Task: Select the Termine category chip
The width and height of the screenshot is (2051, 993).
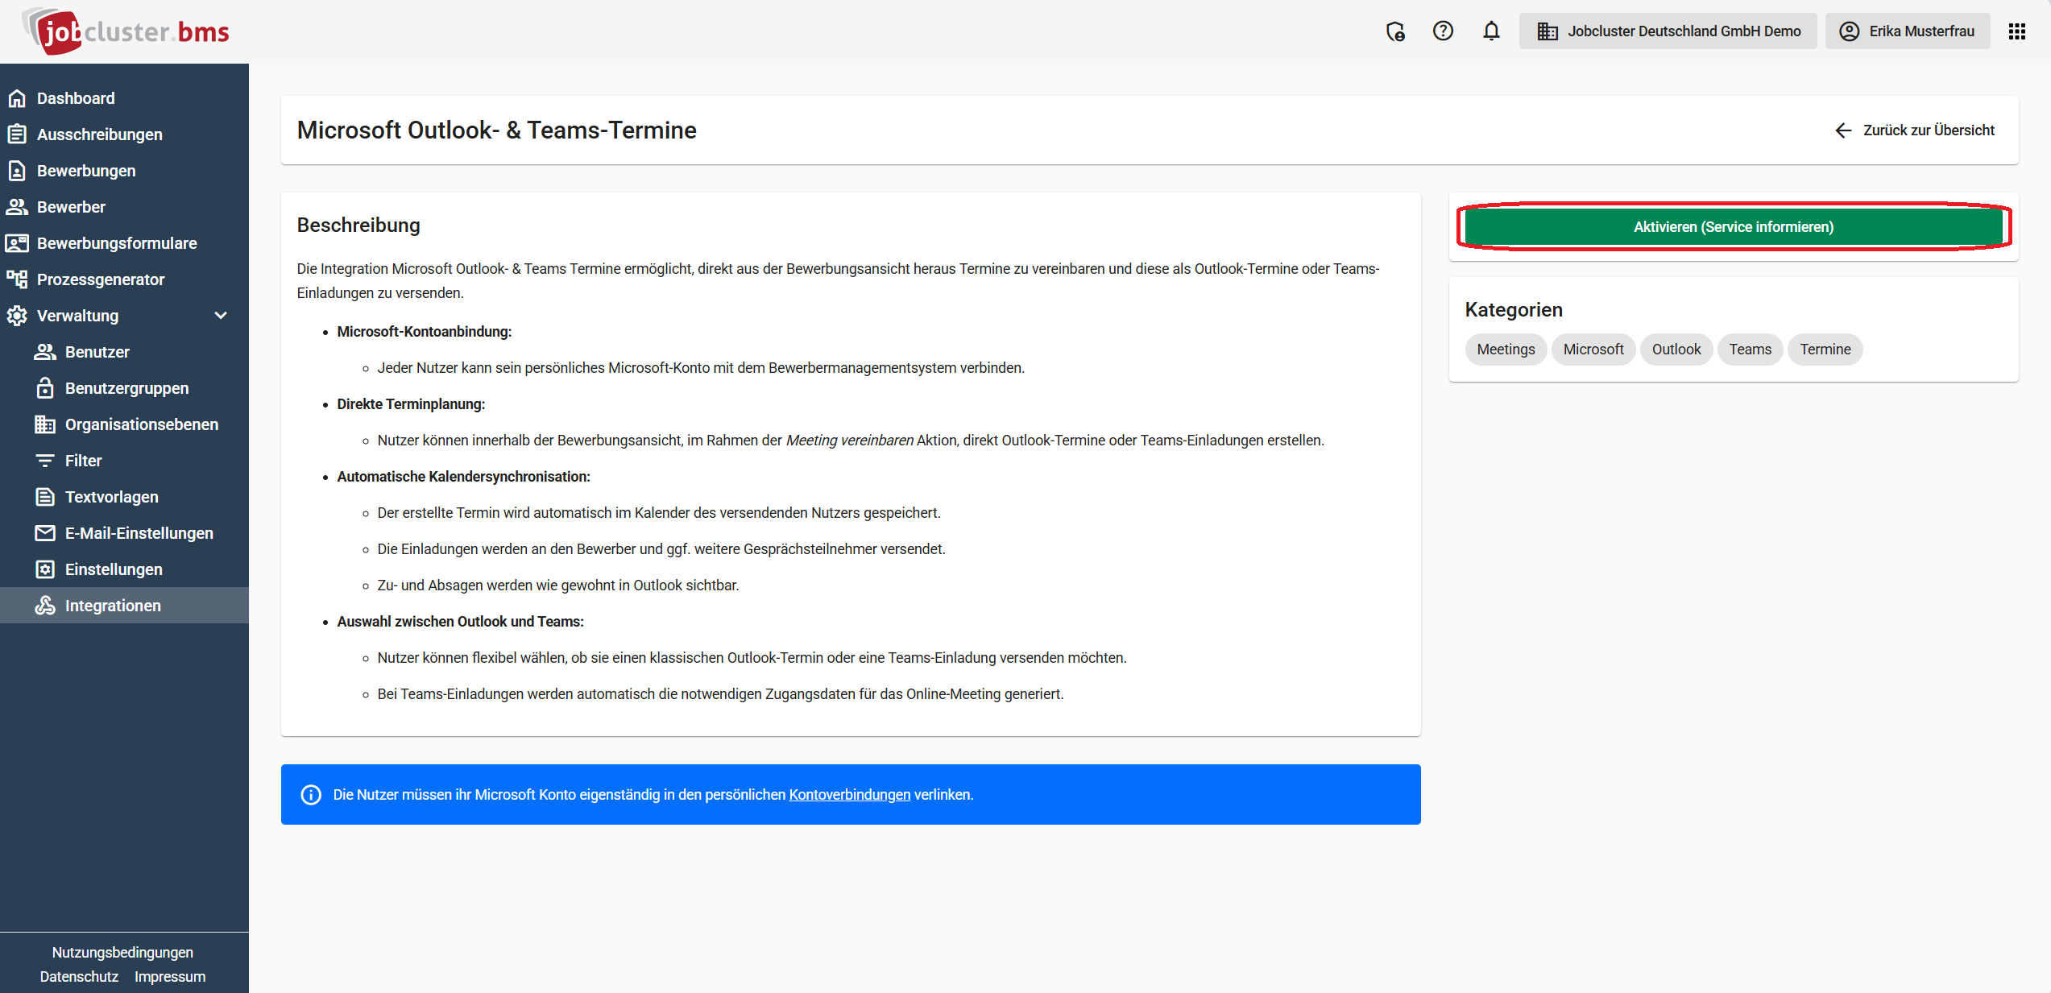Action: click(x=1825, y=350)
